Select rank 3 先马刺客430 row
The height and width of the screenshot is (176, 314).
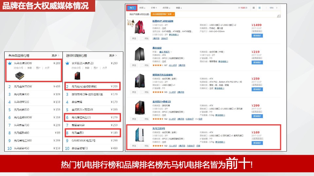(34, 94)
